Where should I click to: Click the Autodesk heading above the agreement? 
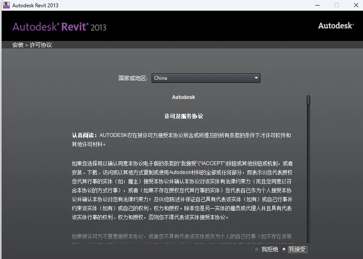(184, 97)
